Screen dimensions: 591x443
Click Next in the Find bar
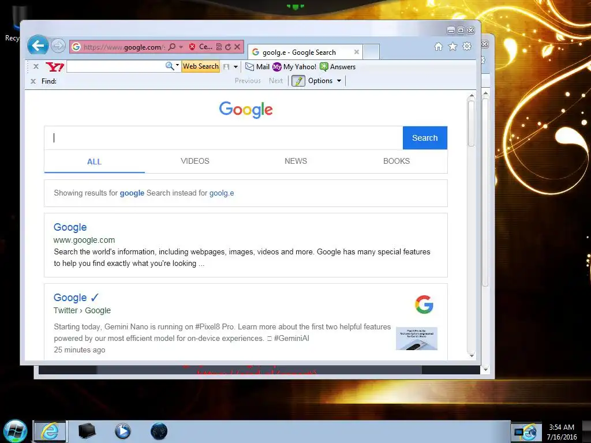tap(276, 81)
